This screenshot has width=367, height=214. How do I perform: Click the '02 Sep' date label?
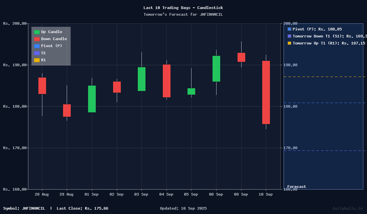(116, 194)
